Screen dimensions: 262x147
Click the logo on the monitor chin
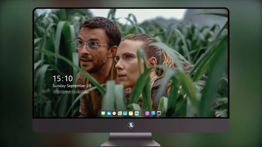131,125
